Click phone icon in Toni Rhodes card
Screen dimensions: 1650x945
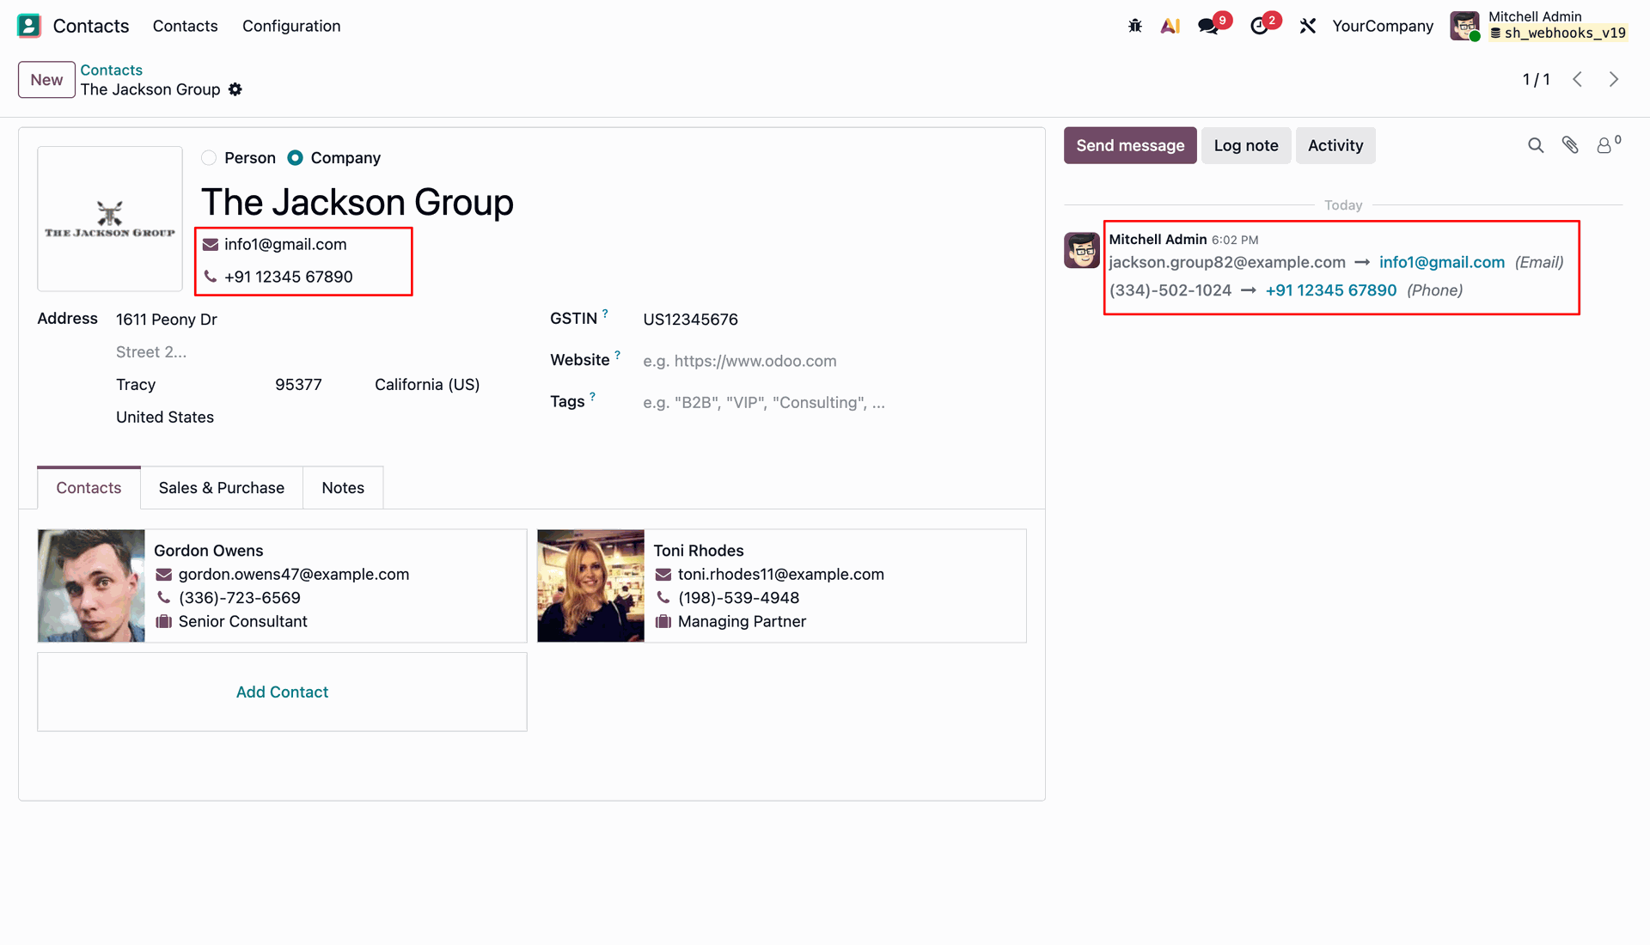[x=663, y=598]
